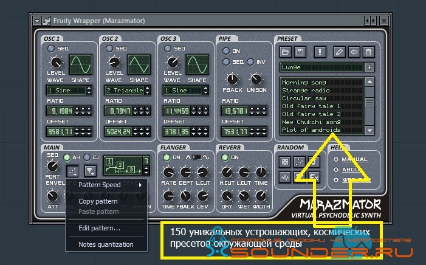Disable the REVERB ON light
This screenshot has height=265, width=426.
coord(225,157)
